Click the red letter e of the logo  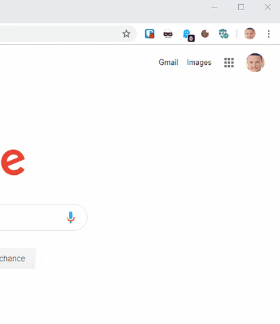13,162
